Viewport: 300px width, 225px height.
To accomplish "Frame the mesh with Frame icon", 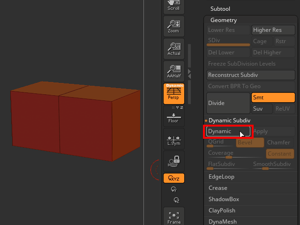I will tap(173, 217).
